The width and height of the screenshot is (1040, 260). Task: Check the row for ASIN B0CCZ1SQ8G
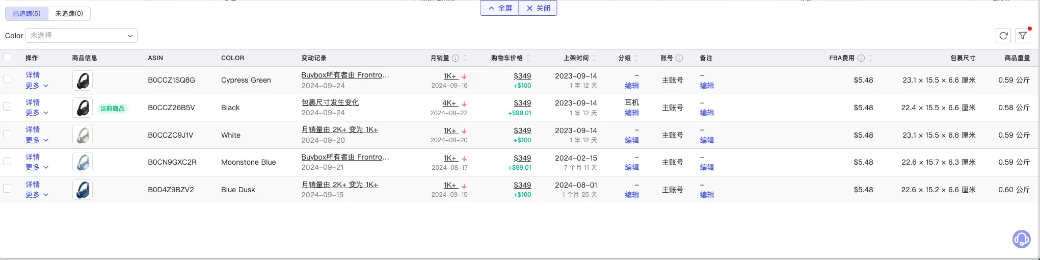point(7,79)
